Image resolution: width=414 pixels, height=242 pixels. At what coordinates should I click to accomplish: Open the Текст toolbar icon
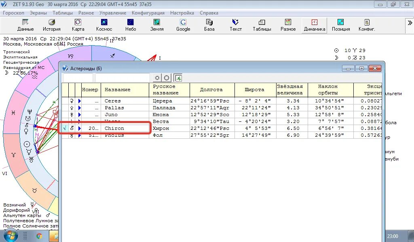236,25
